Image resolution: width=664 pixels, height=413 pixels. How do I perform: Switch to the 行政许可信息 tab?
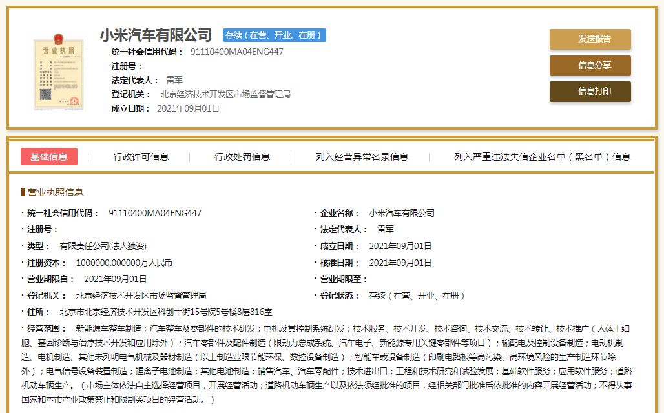(x=141, y=157)
